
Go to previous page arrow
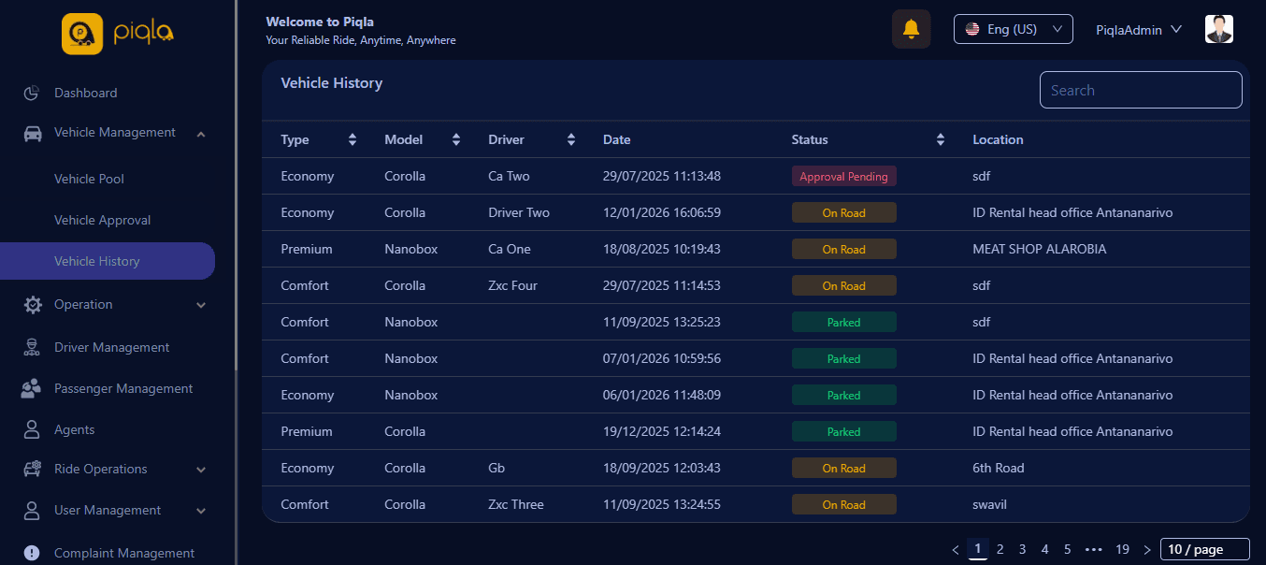click(956, 549)
